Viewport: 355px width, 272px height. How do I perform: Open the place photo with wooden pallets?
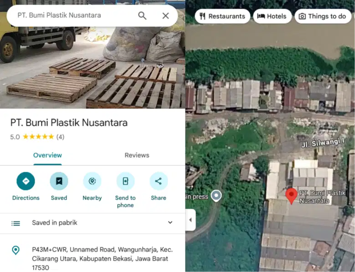(x=93, y=68)
